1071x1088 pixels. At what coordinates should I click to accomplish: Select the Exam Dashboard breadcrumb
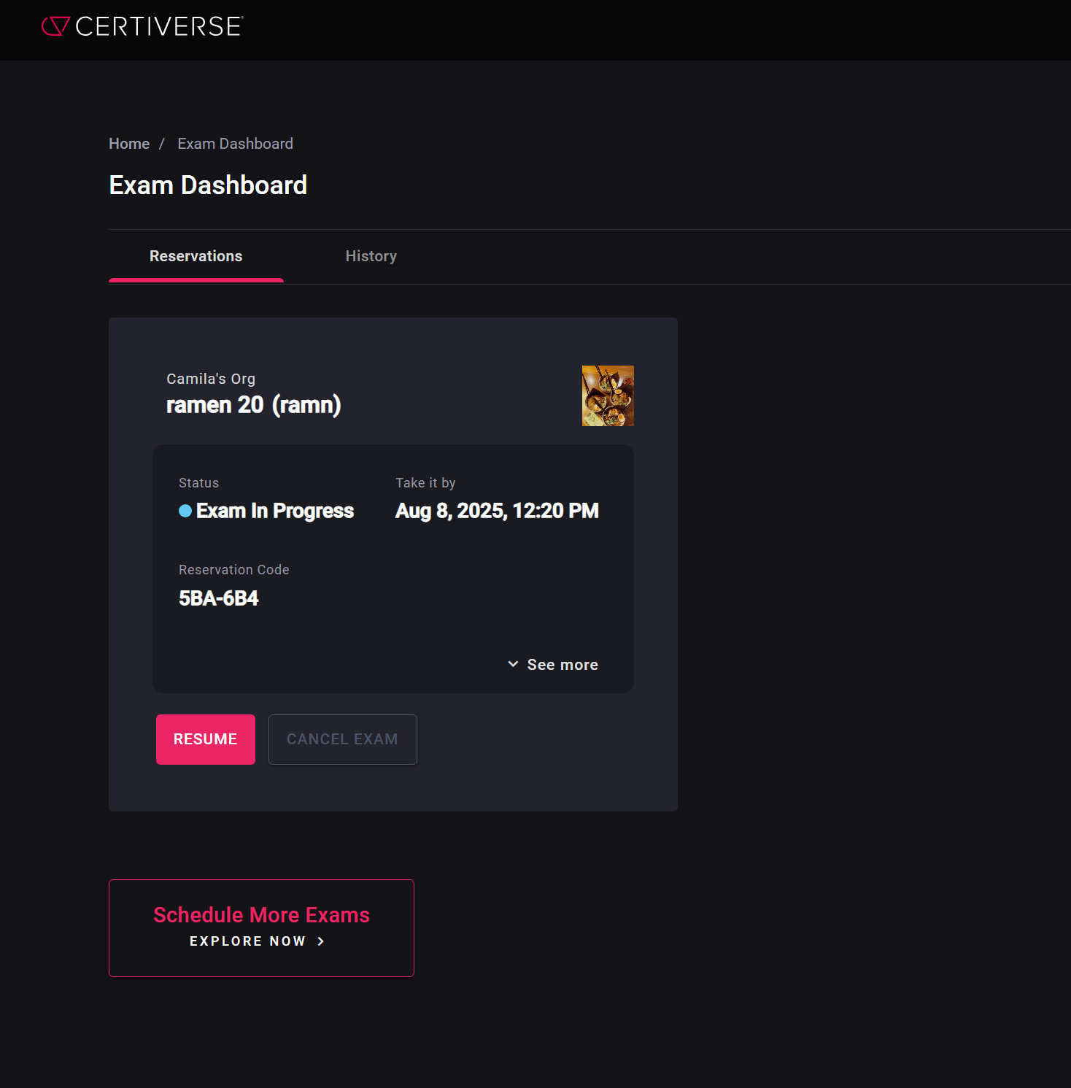(235, 144)
